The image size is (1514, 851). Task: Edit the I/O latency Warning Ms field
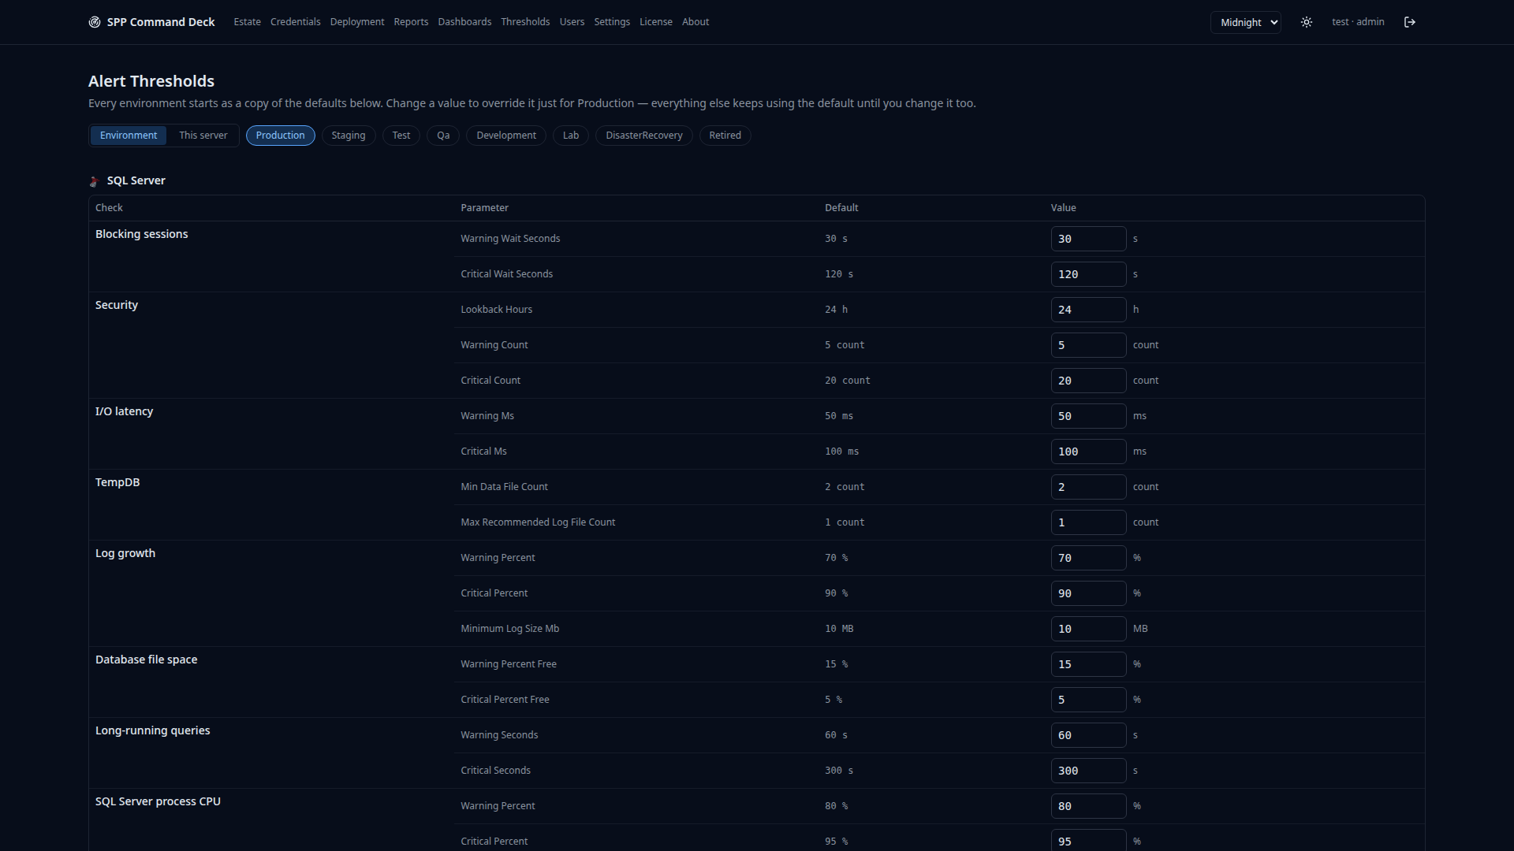coord(1088,416)
